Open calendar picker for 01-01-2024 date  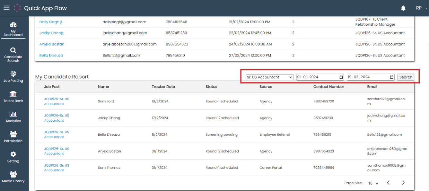341,77
